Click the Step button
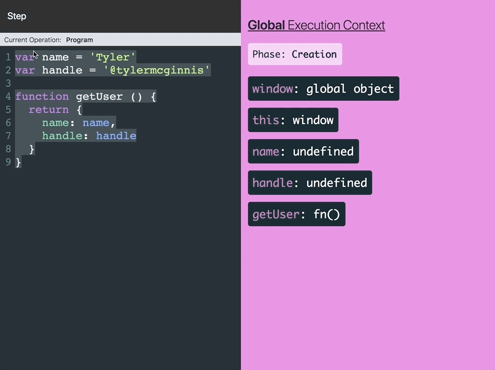 [17, 16]
